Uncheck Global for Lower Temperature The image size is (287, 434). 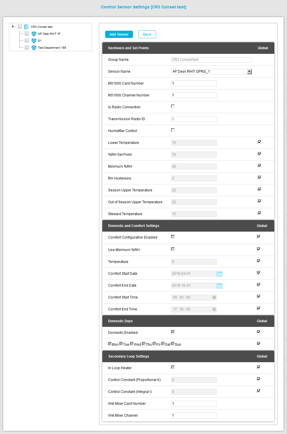pyautogui.click(x=260, y=142)
